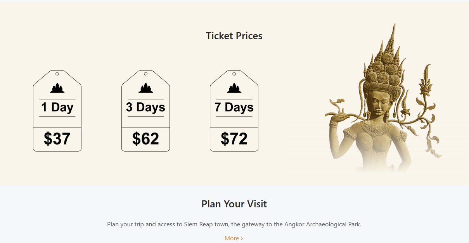Open the More link under Plan Your Visit

[232, 238]
